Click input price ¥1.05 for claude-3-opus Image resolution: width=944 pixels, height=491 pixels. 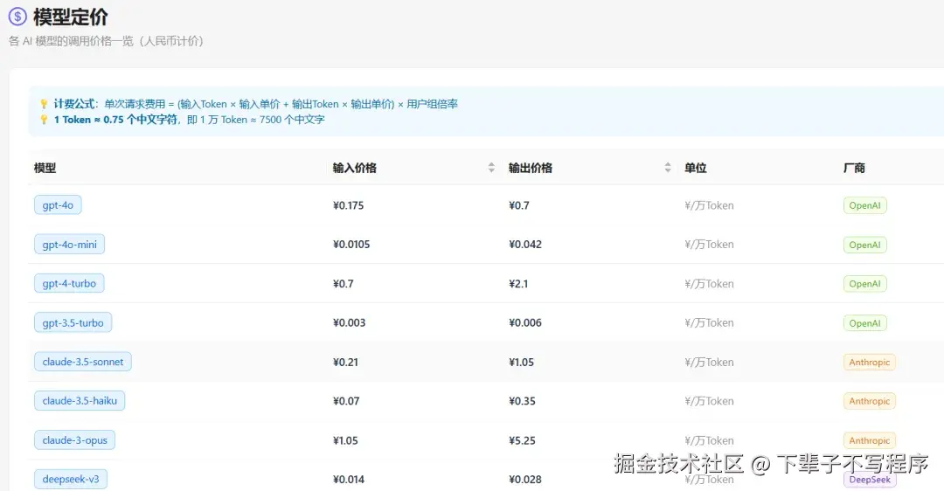345,440
